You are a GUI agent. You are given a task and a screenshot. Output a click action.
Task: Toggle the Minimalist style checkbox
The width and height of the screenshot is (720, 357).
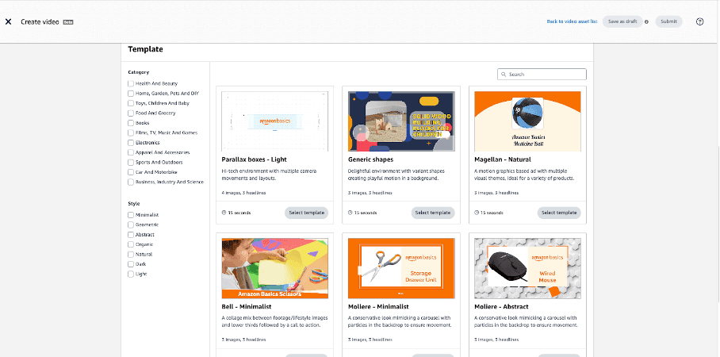[x=131, y=215]
